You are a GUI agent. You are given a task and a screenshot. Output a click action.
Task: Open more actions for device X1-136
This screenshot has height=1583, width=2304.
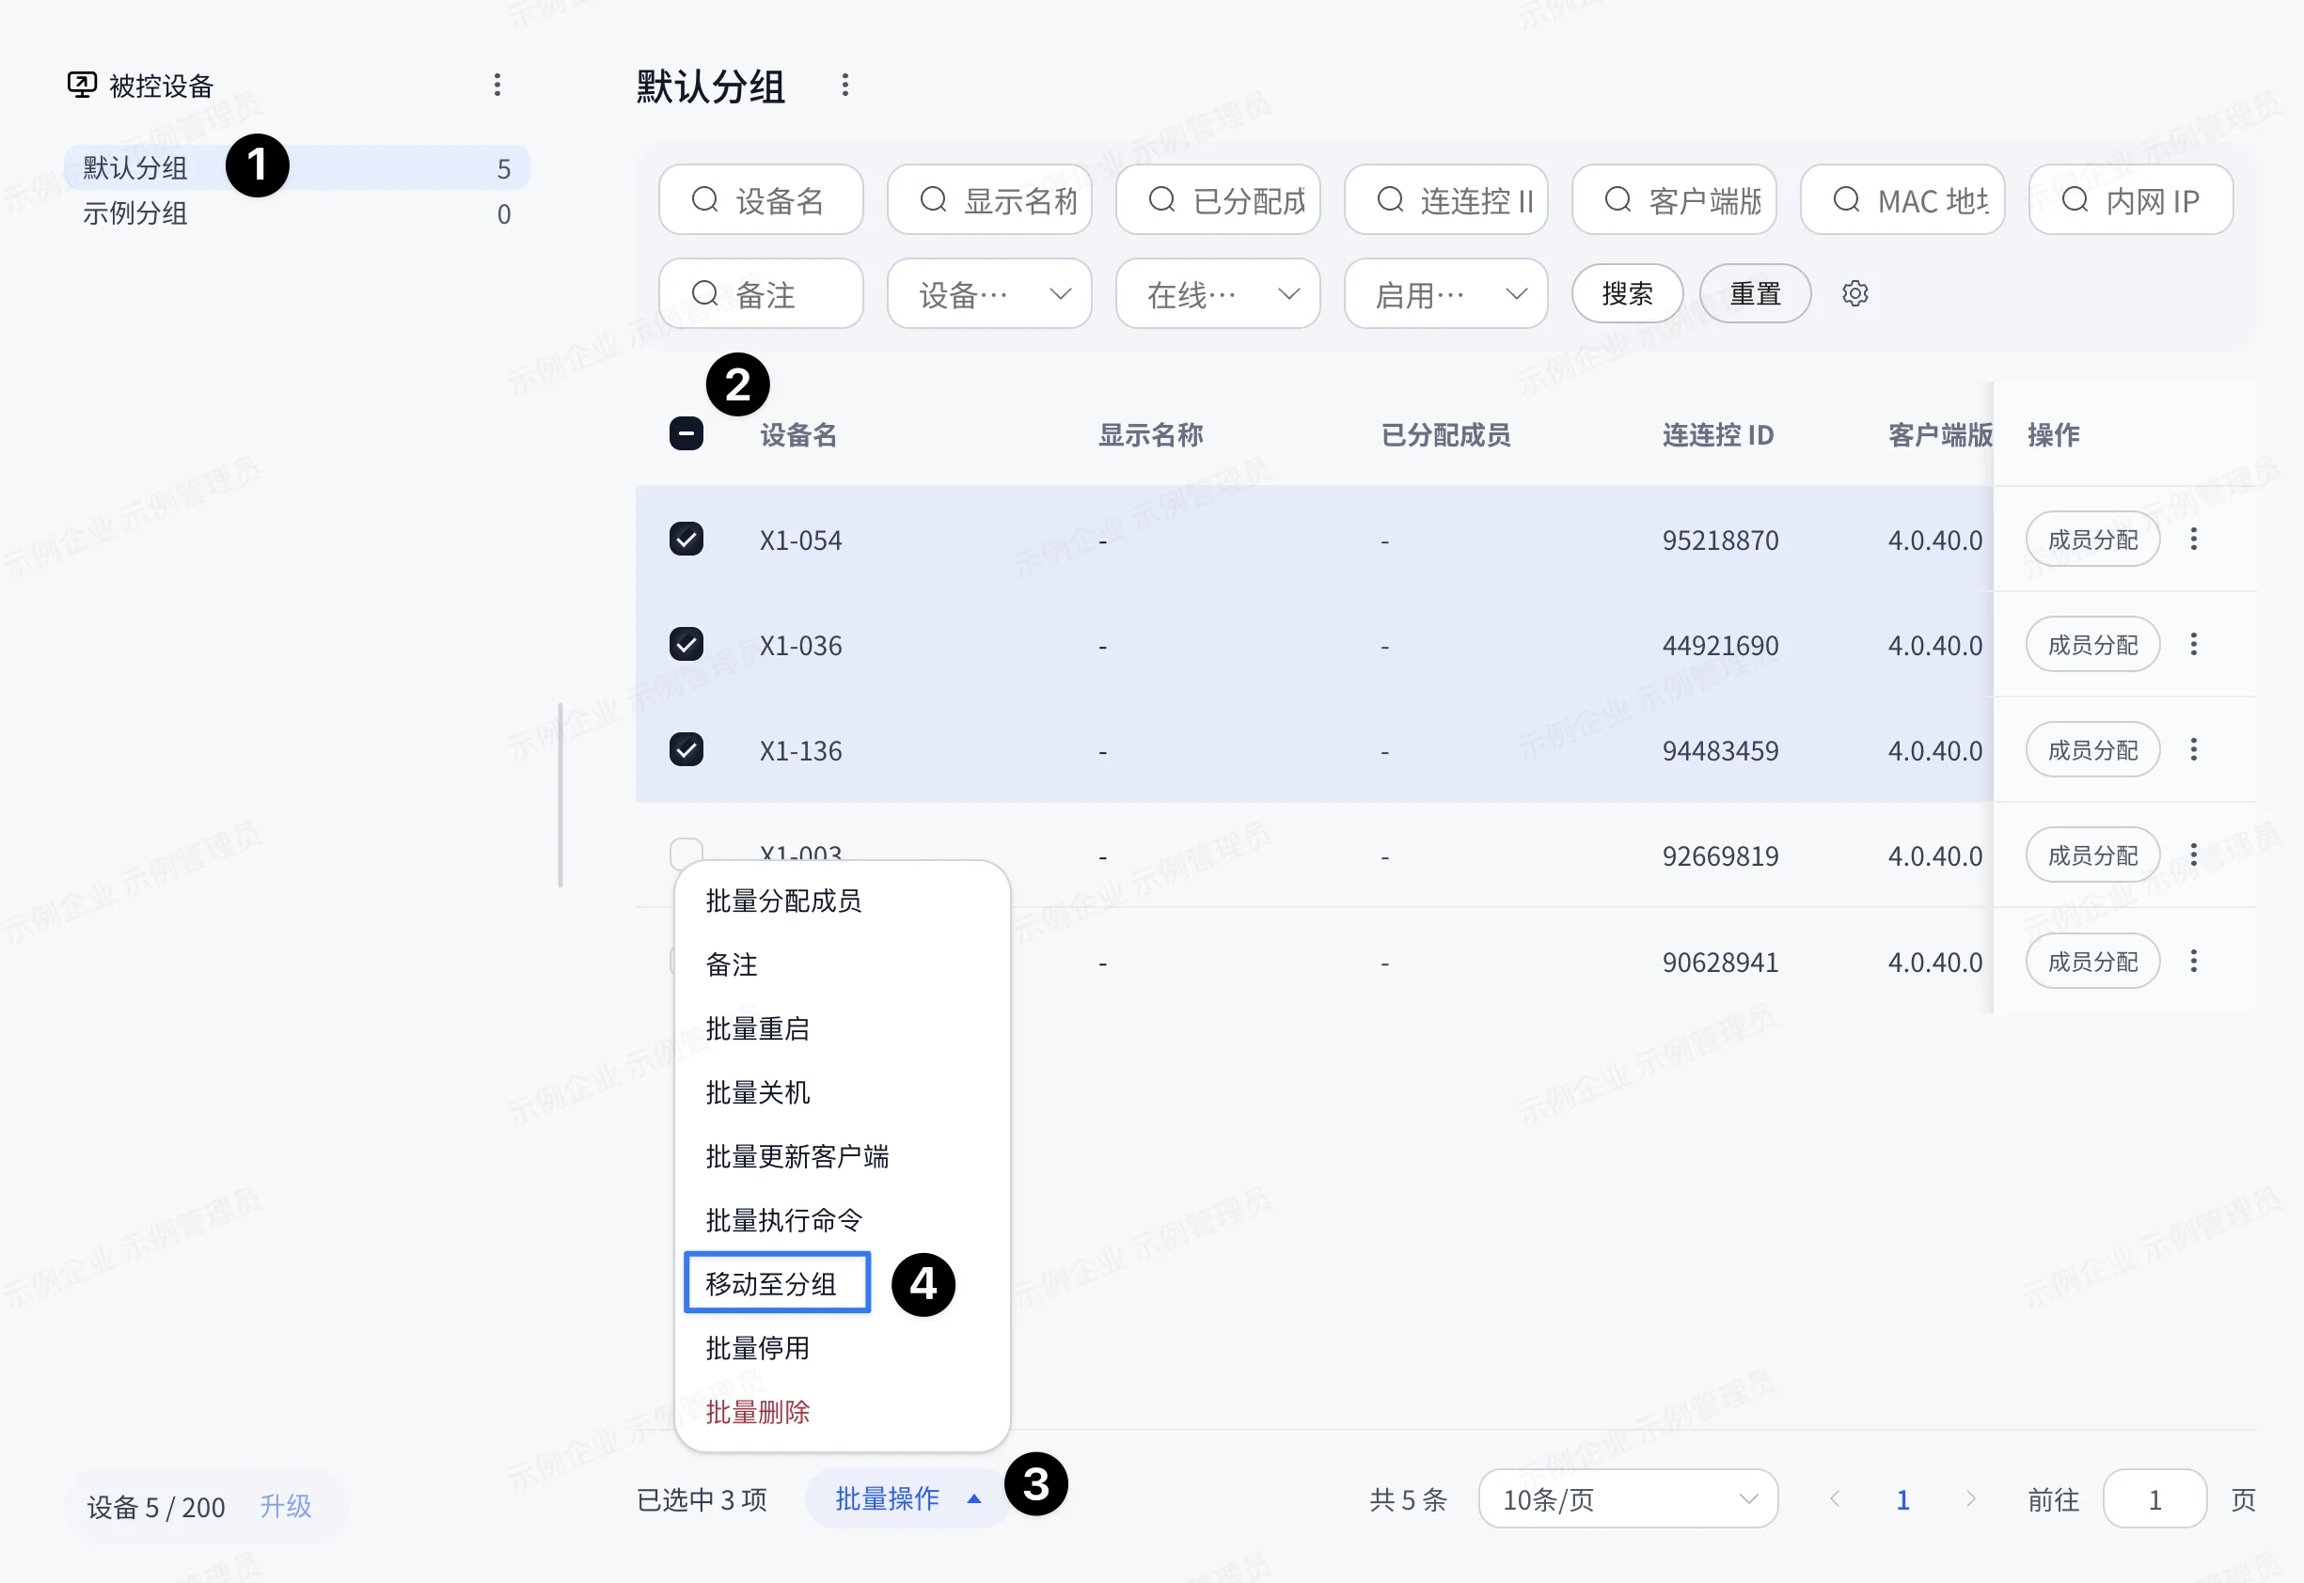click(2193, 750)
